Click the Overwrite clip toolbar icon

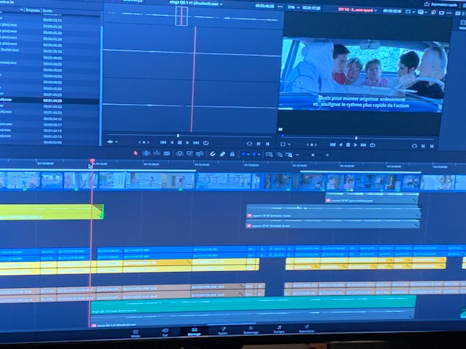tap(189, 153)
